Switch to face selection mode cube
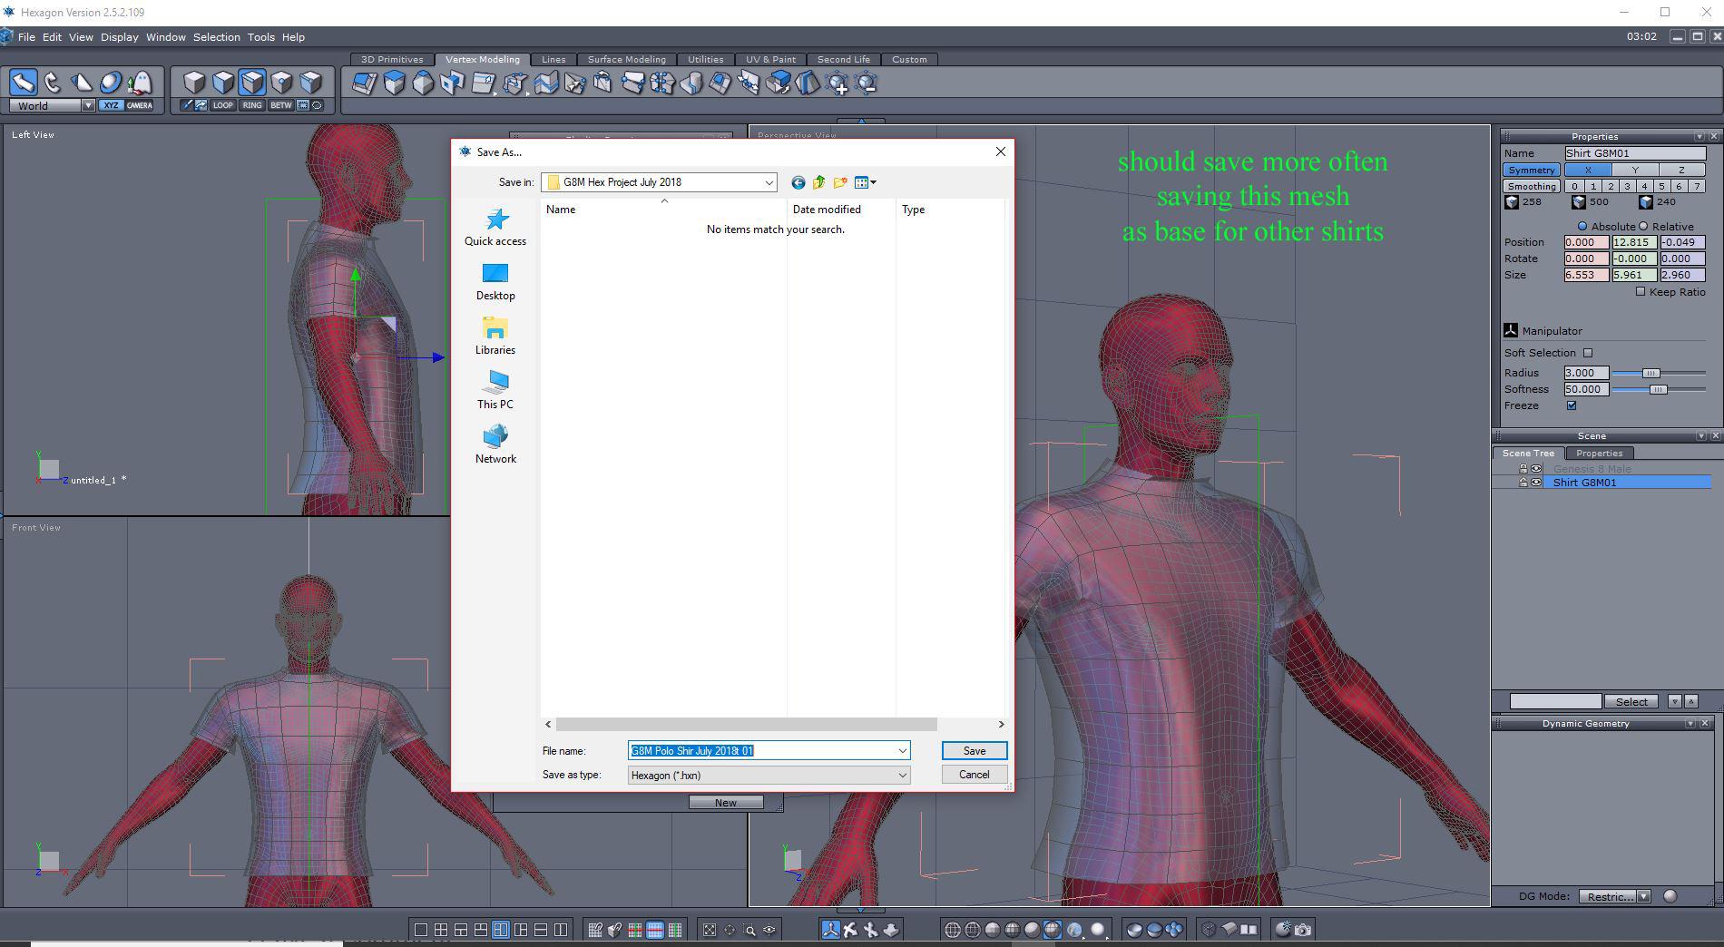The height and width of the screenshot is (947, 1724). 223,83
